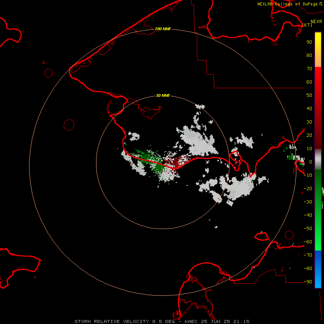324x324 pixels.
Task: Select the 30 value on velocity scale
Action: (309, 122)
